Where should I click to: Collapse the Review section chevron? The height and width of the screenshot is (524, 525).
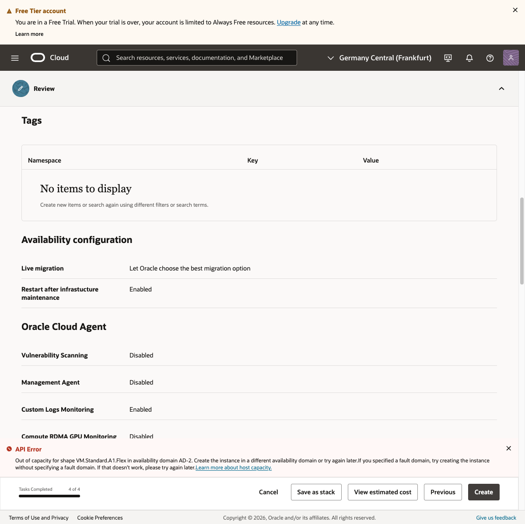(x=501, y=89)
